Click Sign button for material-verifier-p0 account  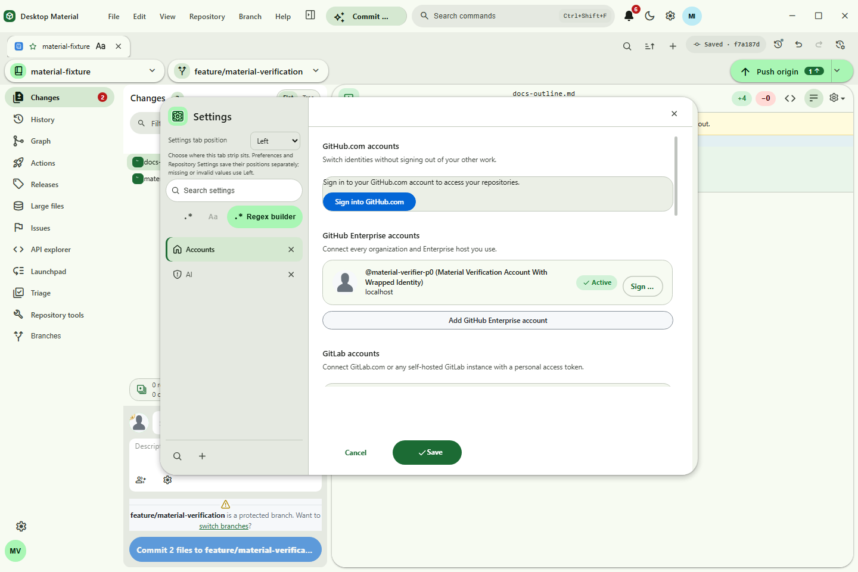tap(642, 287)
